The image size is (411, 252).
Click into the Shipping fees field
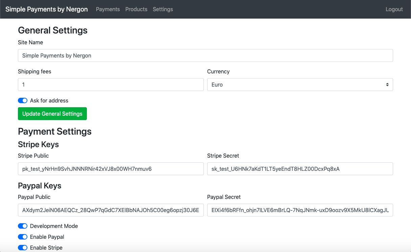pyautogui.click(x=111, y=85)
